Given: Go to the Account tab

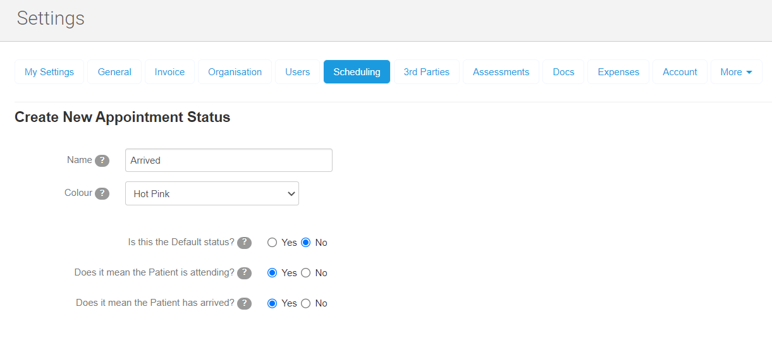Looking at the screenshot, I should click(680, 72).
